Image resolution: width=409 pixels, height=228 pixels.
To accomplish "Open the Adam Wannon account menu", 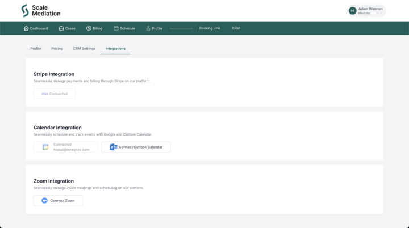I will click(370, 11).
